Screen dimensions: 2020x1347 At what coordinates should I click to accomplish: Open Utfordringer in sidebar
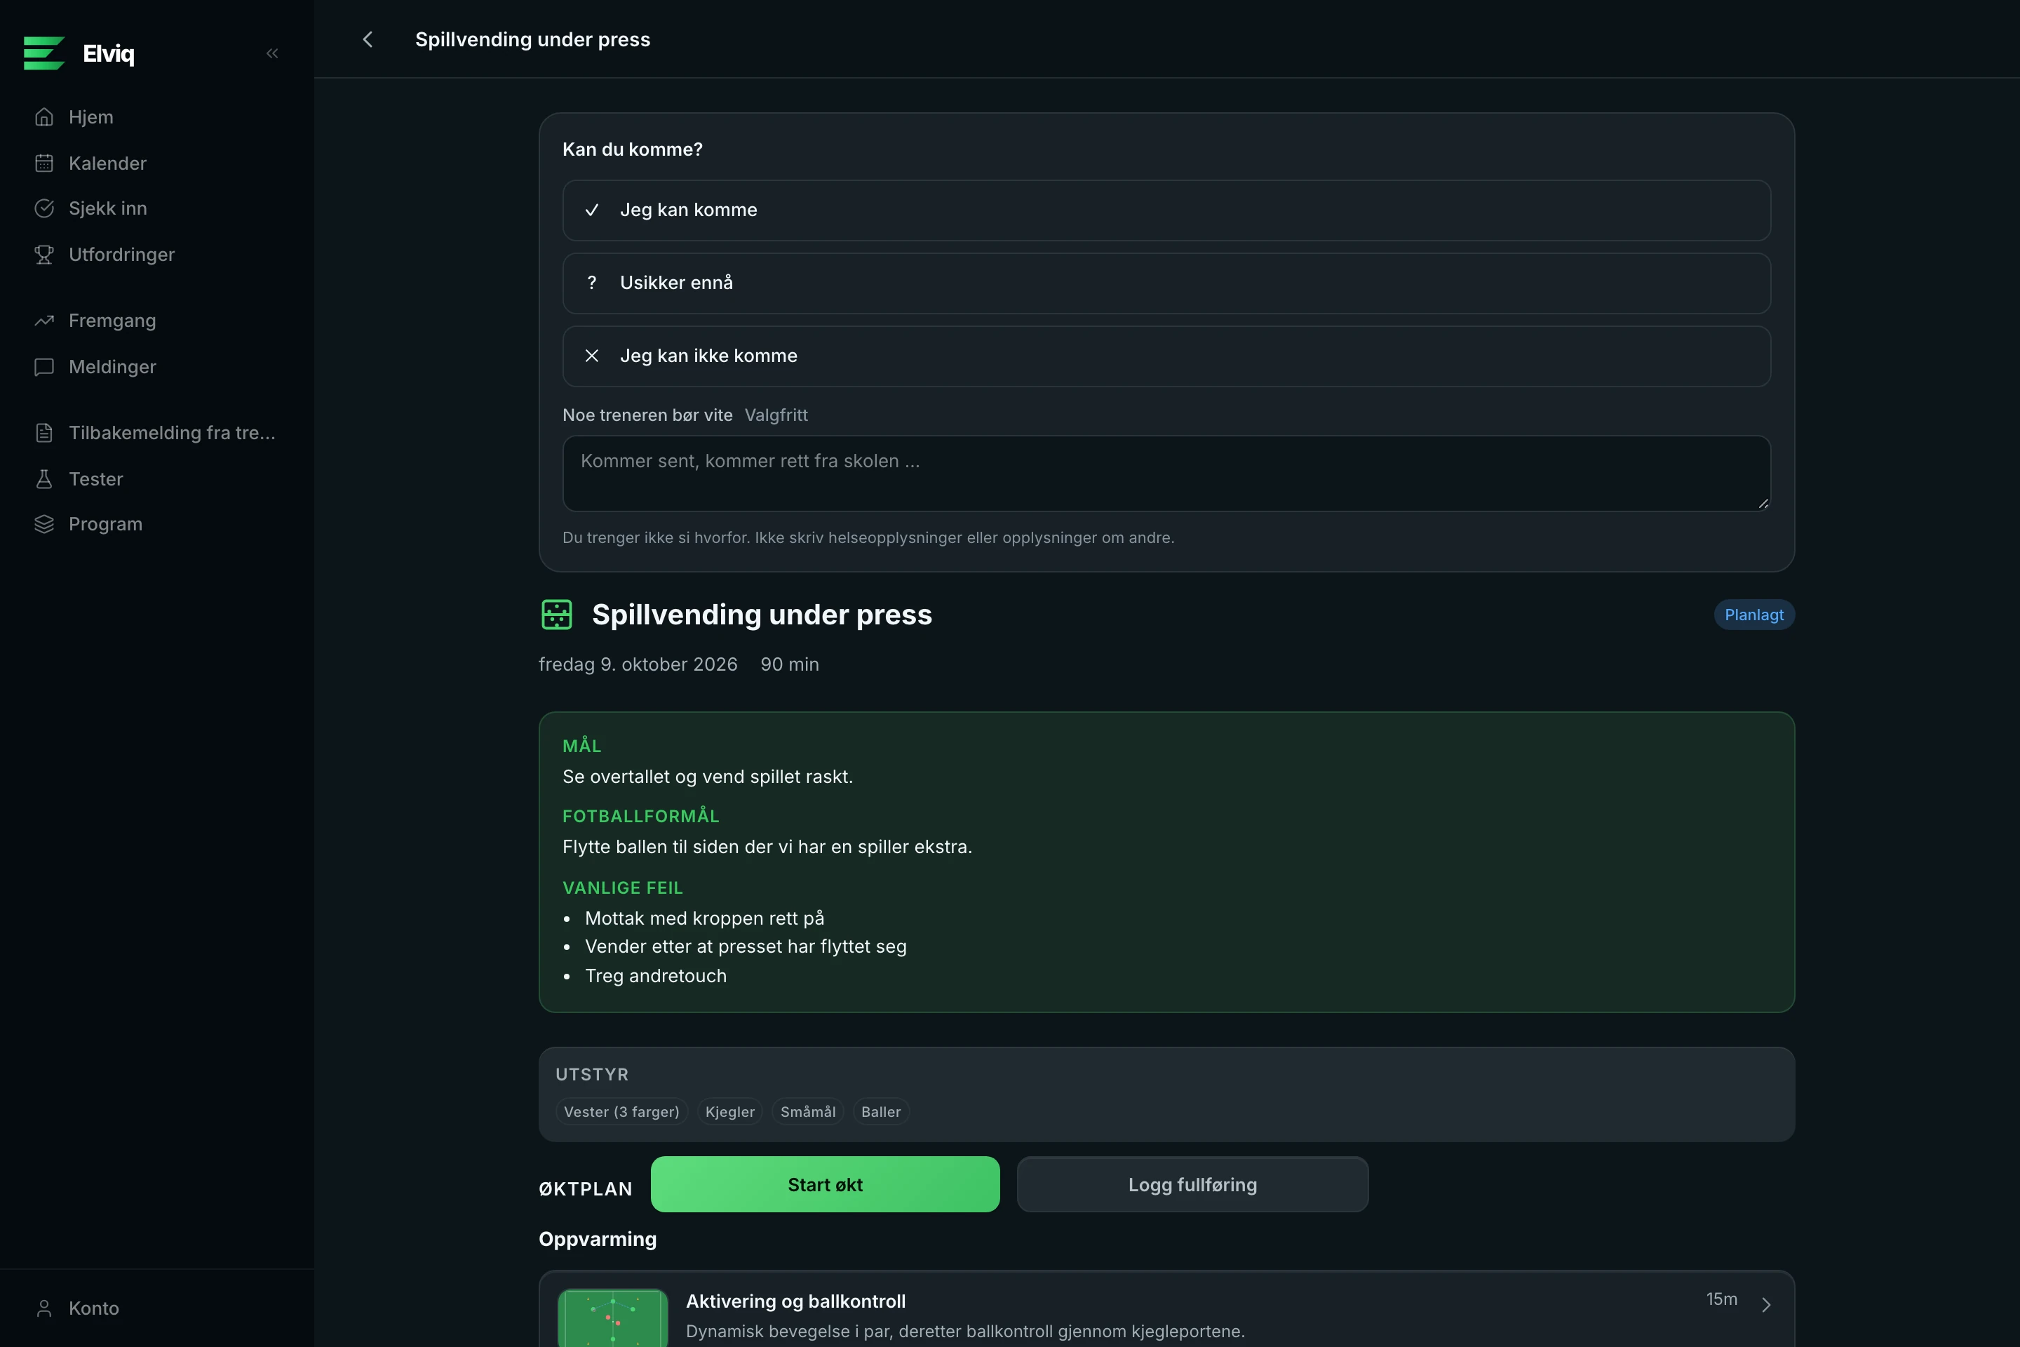(157, 254)
